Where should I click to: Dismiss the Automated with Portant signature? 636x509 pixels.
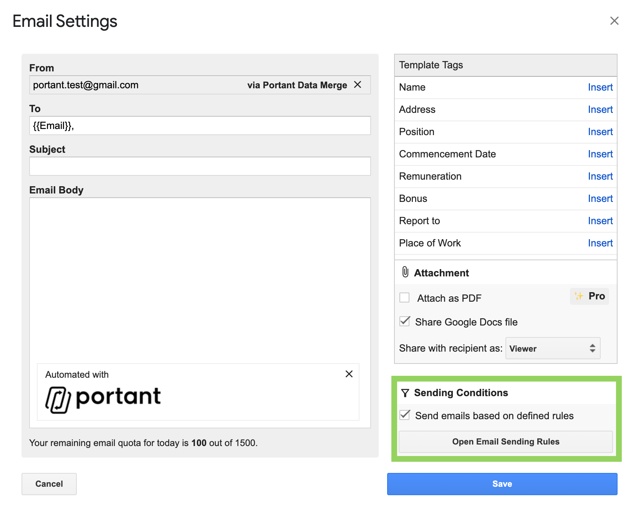click(x=349, y=374)
